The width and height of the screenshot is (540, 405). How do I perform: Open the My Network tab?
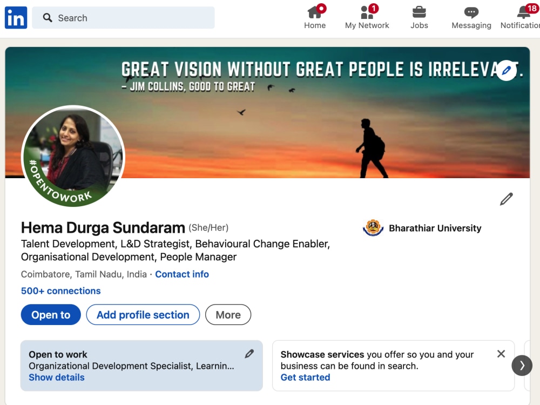(x=367, y=18)
